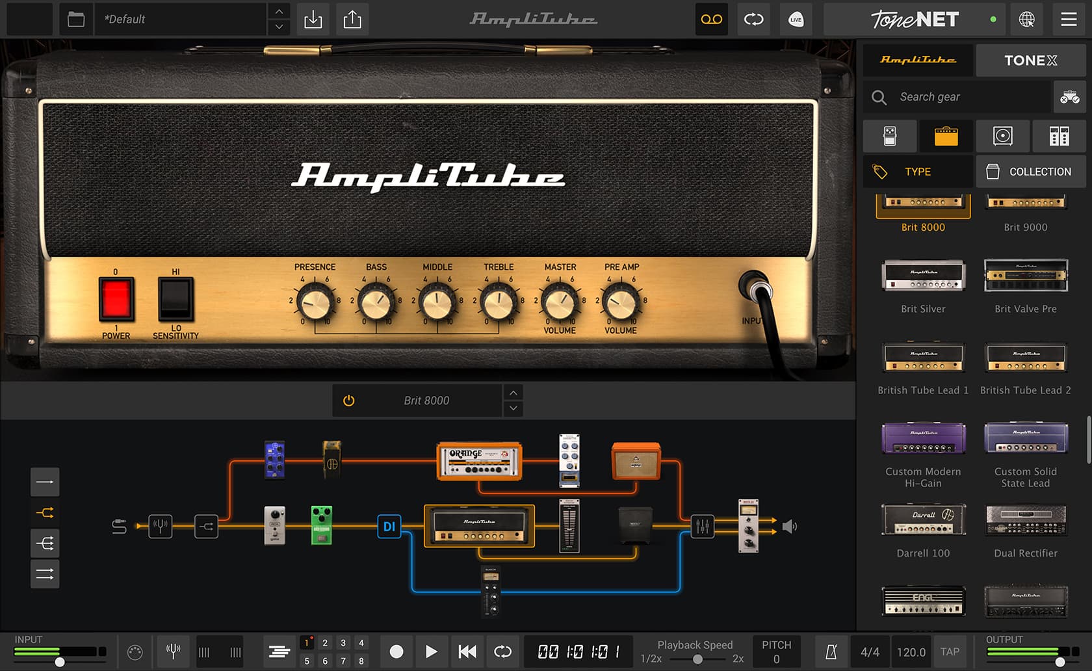Toggle the amp's red POWER rocker switch

coord(116,298)
